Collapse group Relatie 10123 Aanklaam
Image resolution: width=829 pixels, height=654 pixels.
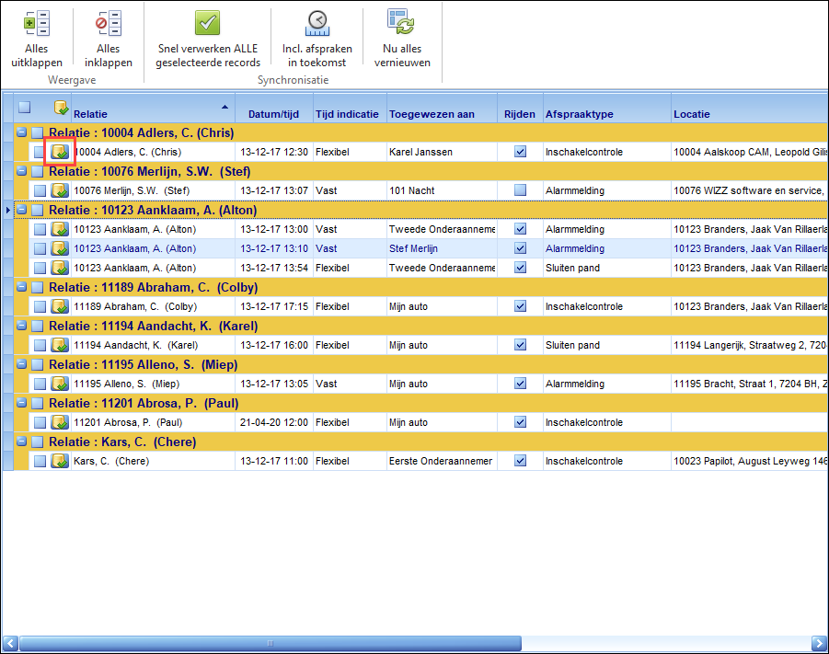coord(22,210)
